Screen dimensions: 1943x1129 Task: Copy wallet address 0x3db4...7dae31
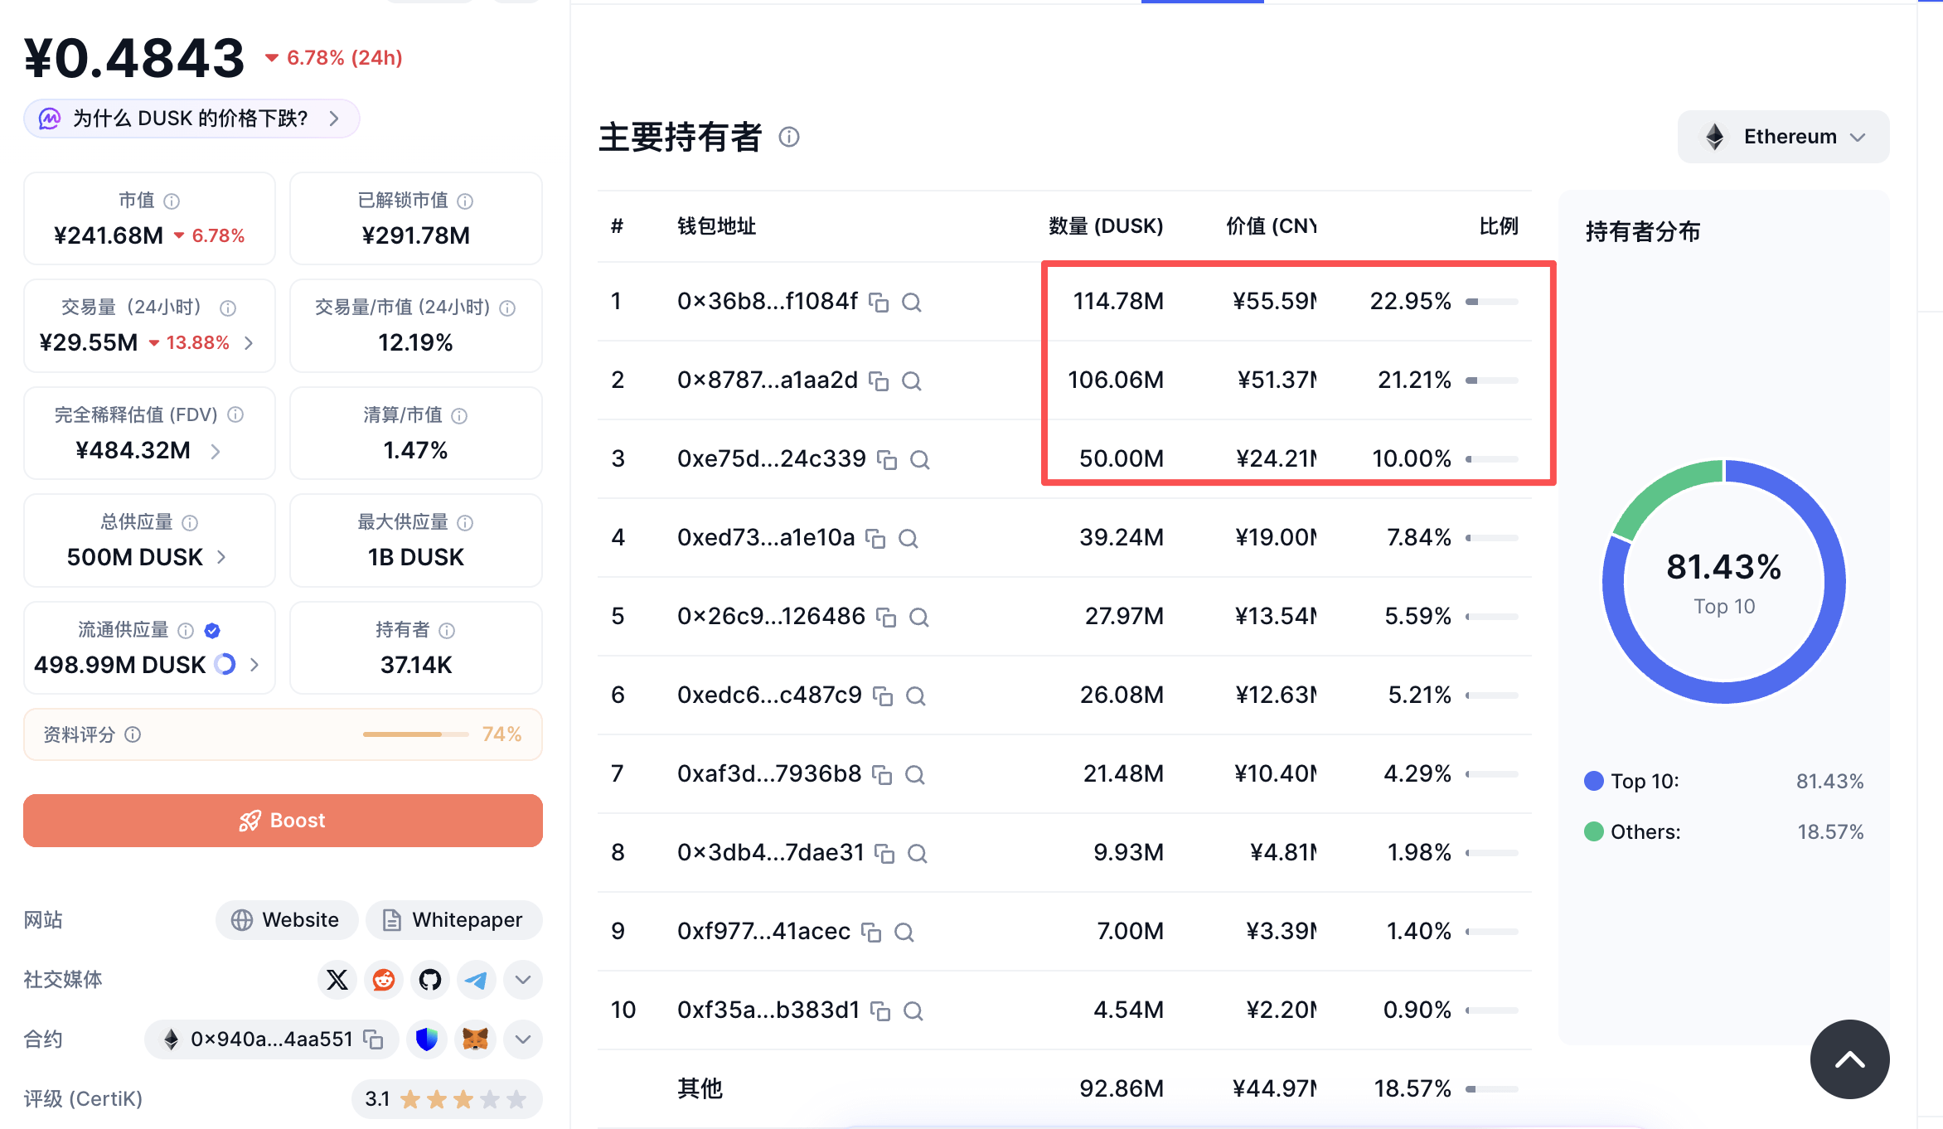(x=884, y=854)
